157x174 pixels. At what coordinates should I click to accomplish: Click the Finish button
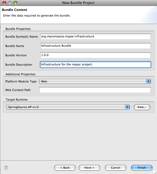pos(142,168)
